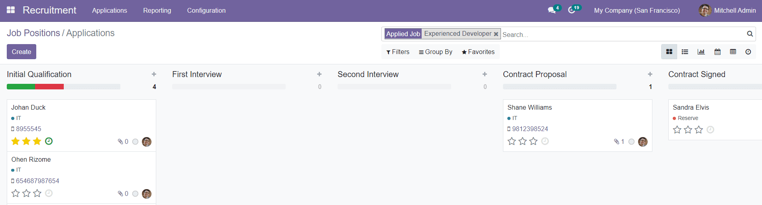The width and height of the screenshot is (762, 205).
Task: Click the green activity clock on Johan Duck
Action: pos(49,141)
